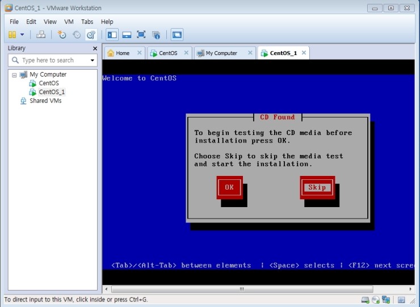Select My Computer in library tree
The height and width of the screenshot is (307, 420).
pos(48,74)
